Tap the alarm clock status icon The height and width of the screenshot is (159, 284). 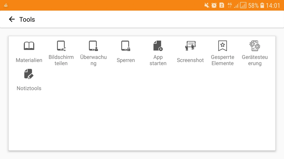click(x=214, y=5)
